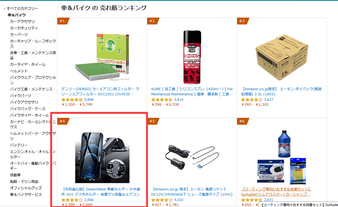Open the Surluster カーシャンプー title link
This screenshot has height=207, width=338.
[x=276, y=192]
